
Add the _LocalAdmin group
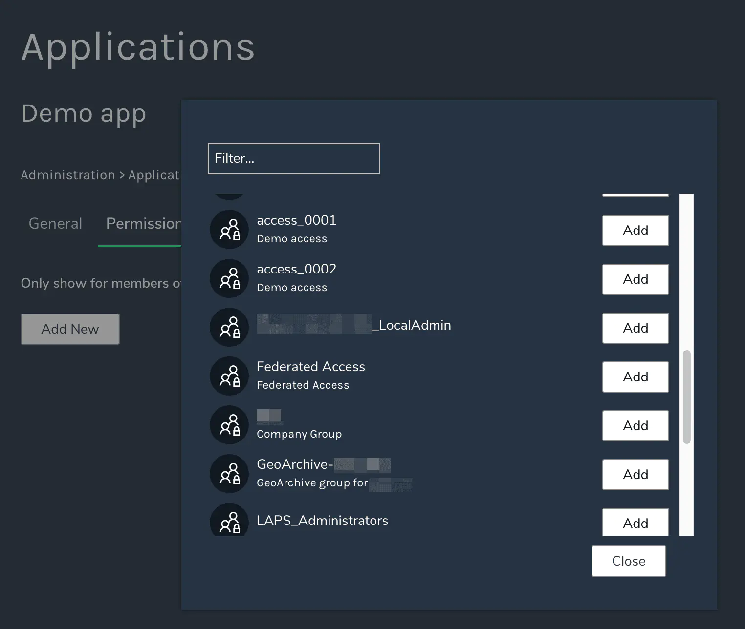pyautogui.click(x=635, y=328)
